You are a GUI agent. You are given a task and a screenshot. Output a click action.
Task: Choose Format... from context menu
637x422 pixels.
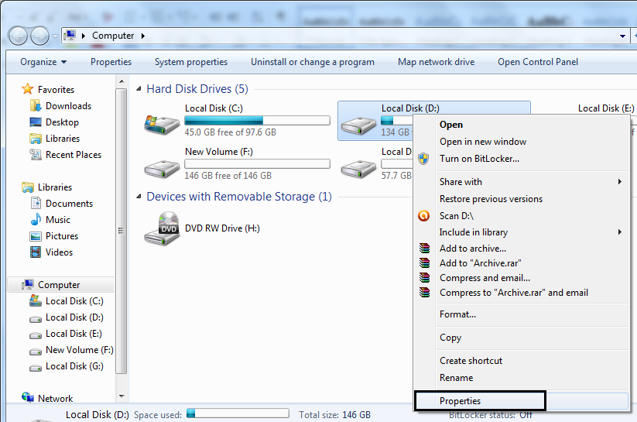457,314
